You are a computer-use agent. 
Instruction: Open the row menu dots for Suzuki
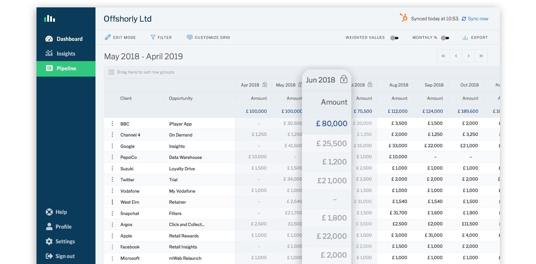click(x=112, y=168)
